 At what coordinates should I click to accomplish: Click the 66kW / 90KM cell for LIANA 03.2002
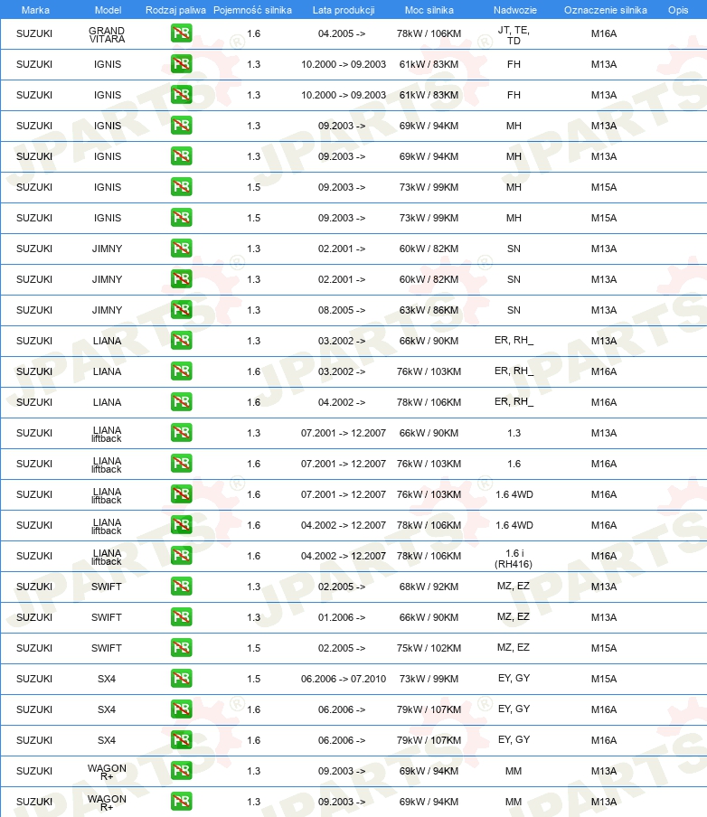click(429, 342)
